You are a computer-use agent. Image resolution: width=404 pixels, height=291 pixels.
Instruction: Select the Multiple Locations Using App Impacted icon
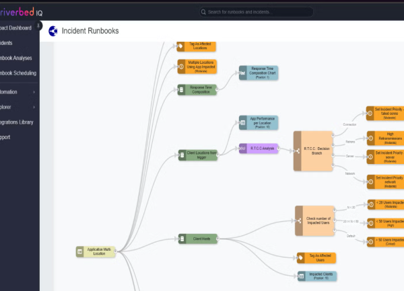click(x=181, y=67)
